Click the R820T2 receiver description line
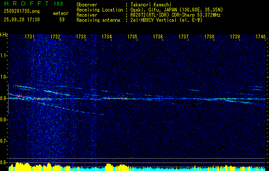 175,15
